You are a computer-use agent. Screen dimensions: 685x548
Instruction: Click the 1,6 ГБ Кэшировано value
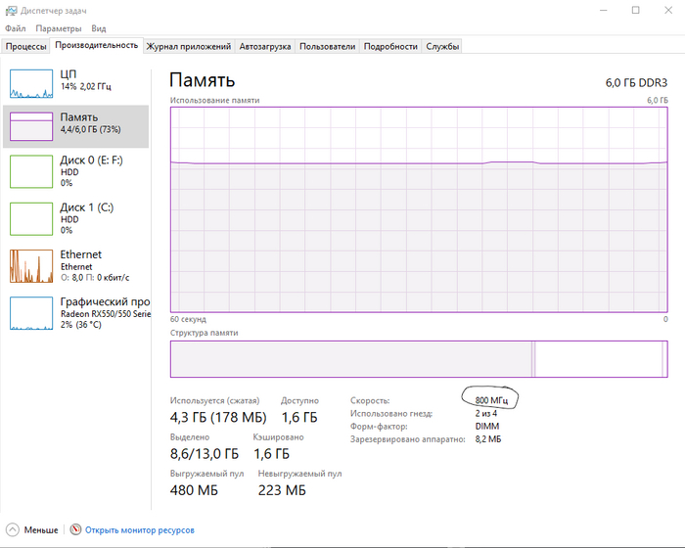pos(272,454)
